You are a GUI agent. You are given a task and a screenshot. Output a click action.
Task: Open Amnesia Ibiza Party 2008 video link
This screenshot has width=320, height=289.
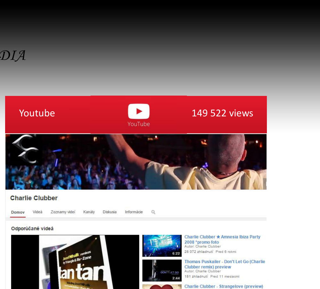pos(222,239)
